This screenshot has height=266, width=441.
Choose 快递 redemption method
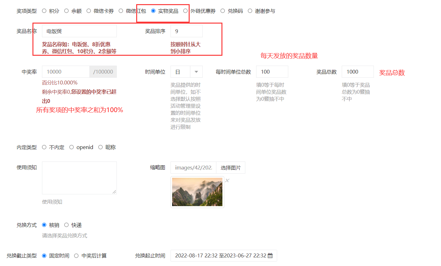click(66, 225)
